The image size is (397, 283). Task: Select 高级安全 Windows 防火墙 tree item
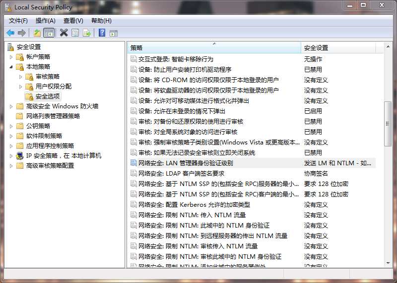[x=63, y=106]
